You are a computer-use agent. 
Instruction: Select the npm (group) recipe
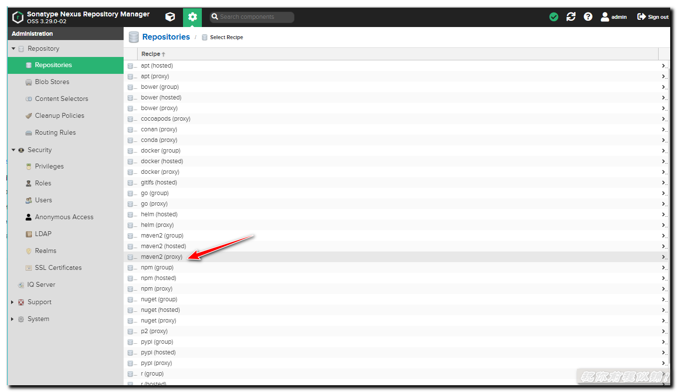point(397,267)
